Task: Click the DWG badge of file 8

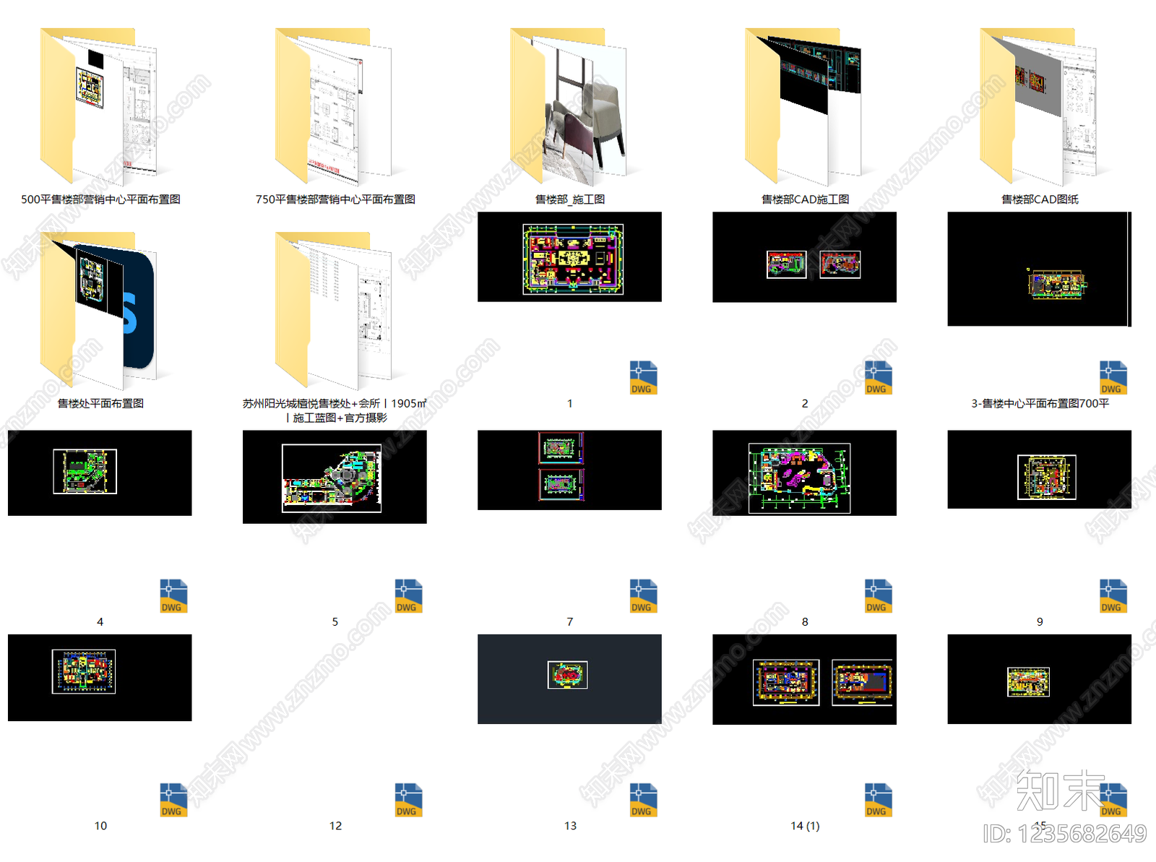Action: [x=878, y=596]
